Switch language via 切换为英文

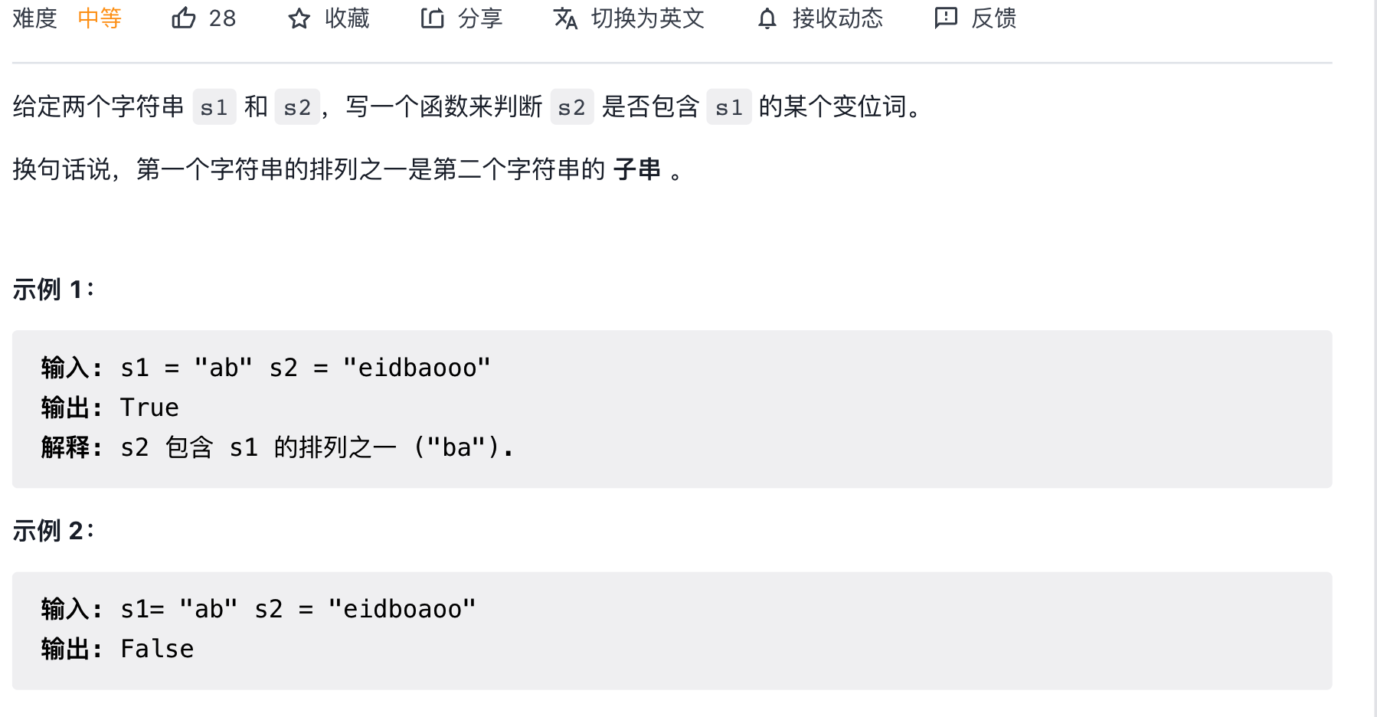(647, 18)
